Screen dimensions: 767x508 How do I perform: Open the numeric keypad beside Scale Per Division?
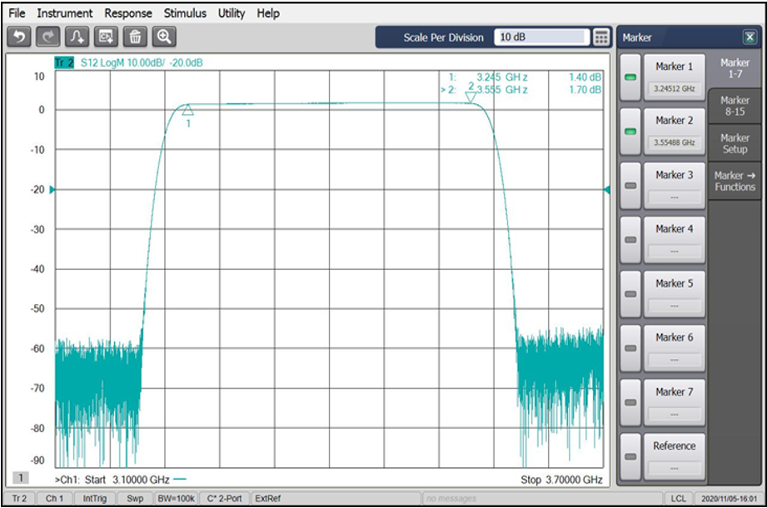click(x=601, y=37)
